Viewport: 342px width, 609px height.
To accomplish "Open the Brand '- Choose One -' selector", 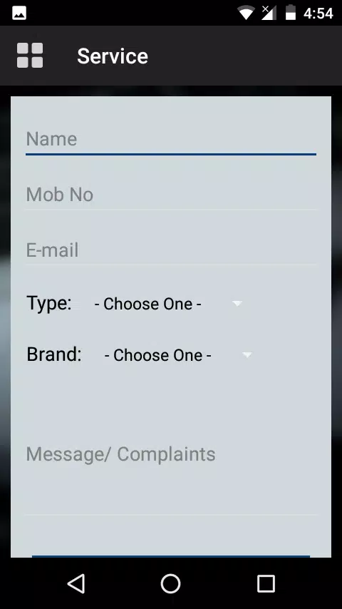I will pyautogui.click(x=178, y=355).
